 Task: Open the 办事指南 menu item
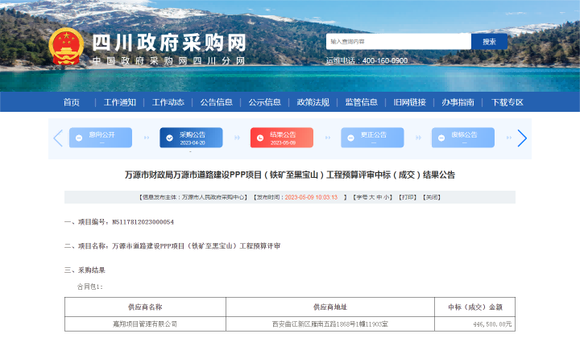(x=458, y=102)
